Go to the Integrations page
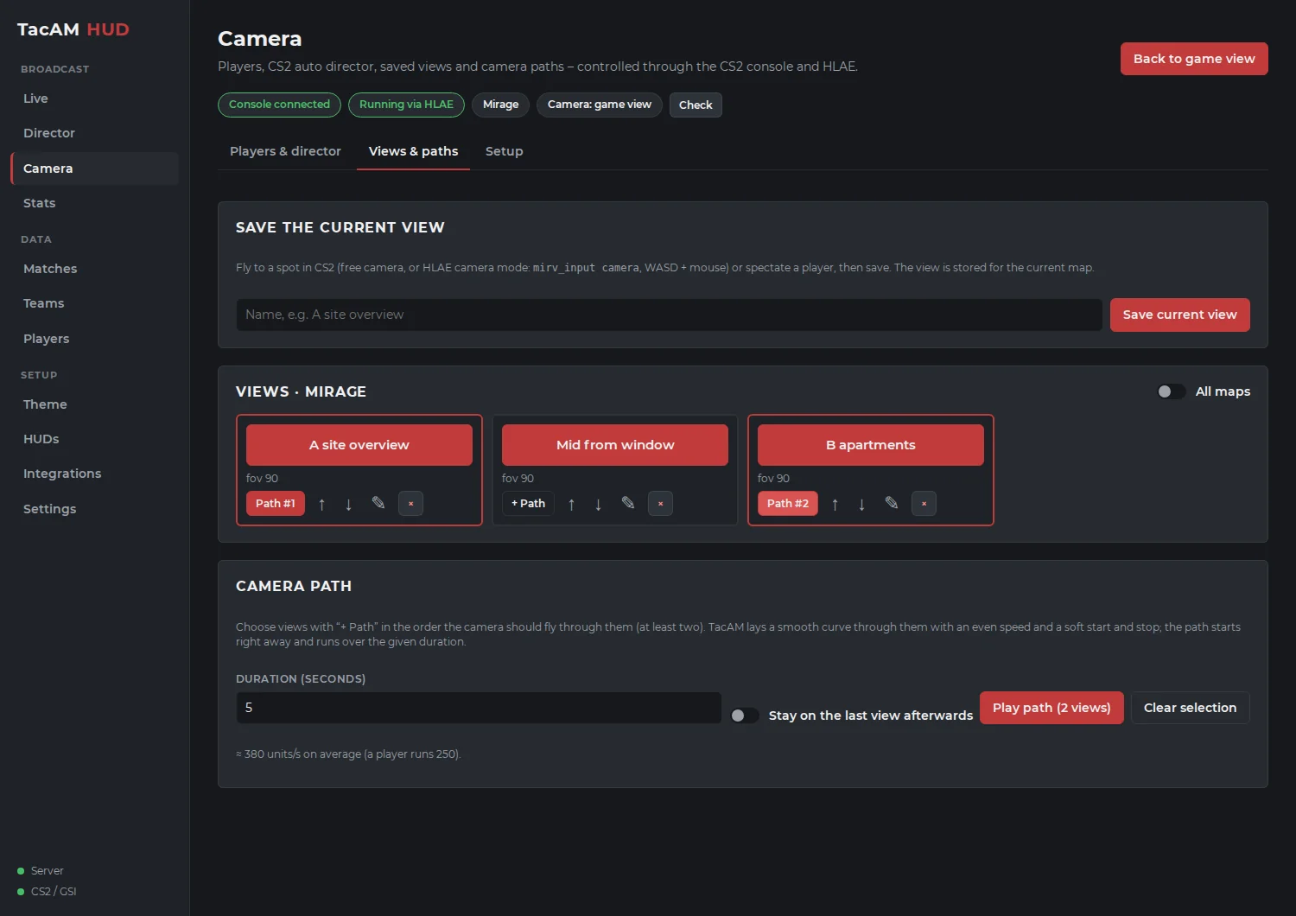 tap(95, 474)
